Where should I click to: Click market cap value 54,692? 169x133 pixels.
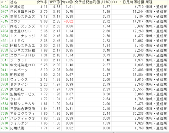pos(138,109)
